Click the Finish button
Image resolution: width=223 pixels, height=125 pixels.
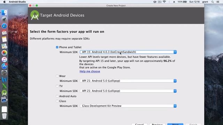(x=193, y=124)
